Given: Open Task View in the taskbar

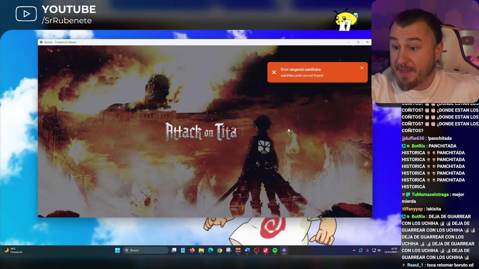Looking at the screenshot, I should [x=174, y=250].
